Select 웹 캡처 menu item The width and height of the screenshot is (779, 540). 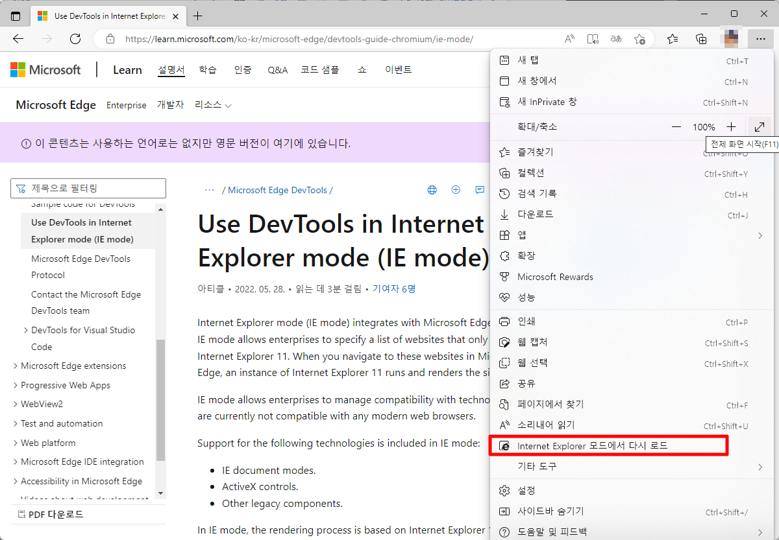coord(633,342)
